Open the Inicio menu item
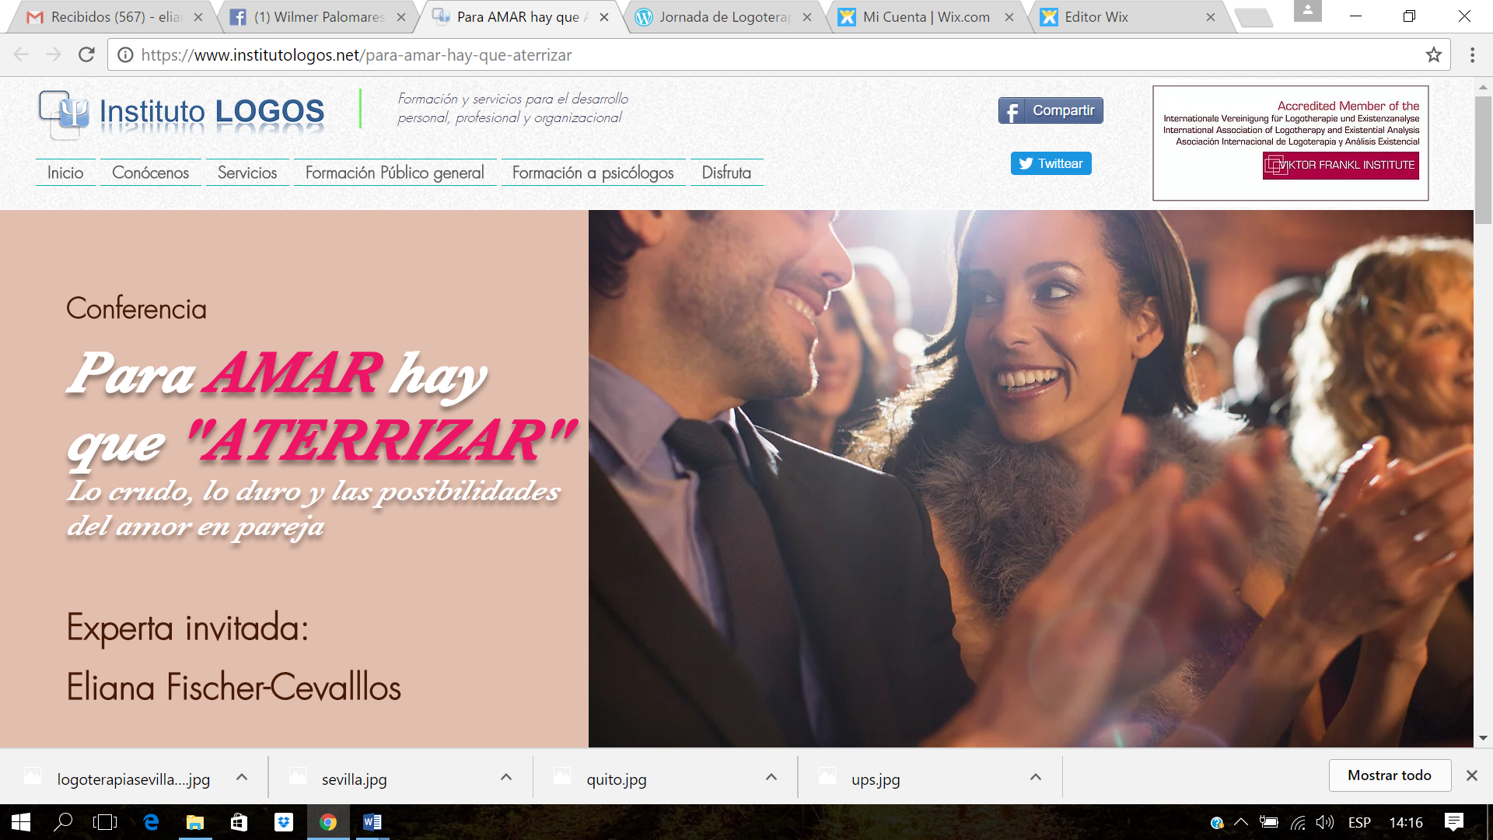1493x840 pixels. (x=65, y=173)
